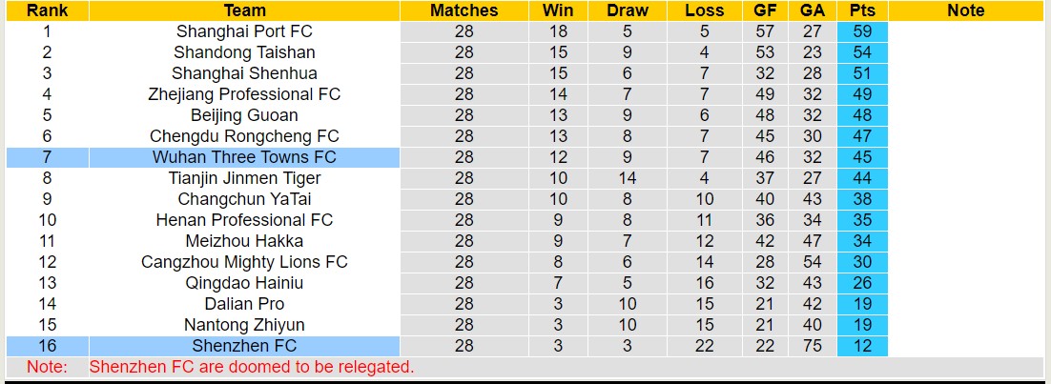Click Beijing Guoan in the table
Image resolution: width=1051 pixels, height=384 pixels.
(245, 115)
